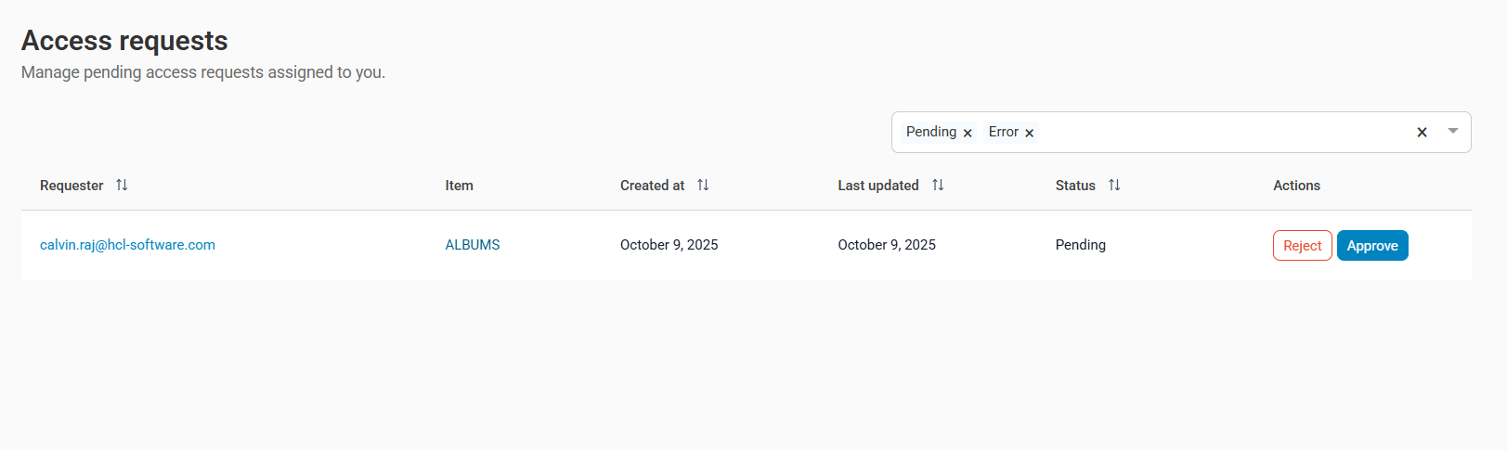Remove the Pending filter chip

(x=968, y=133)
